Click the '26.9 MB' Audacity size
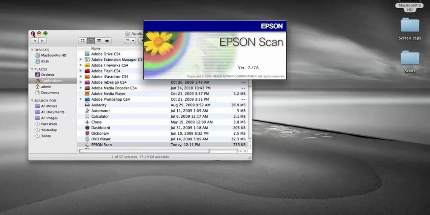 [x=238, y=105]
